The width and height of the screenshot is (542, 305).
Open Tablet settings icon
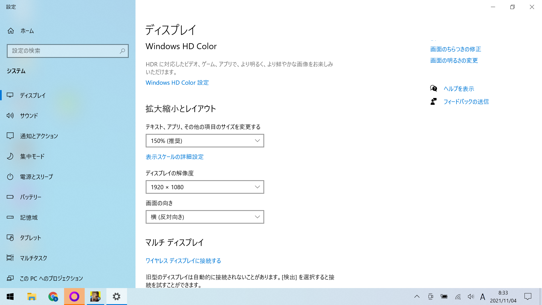(x=10, y=238)
